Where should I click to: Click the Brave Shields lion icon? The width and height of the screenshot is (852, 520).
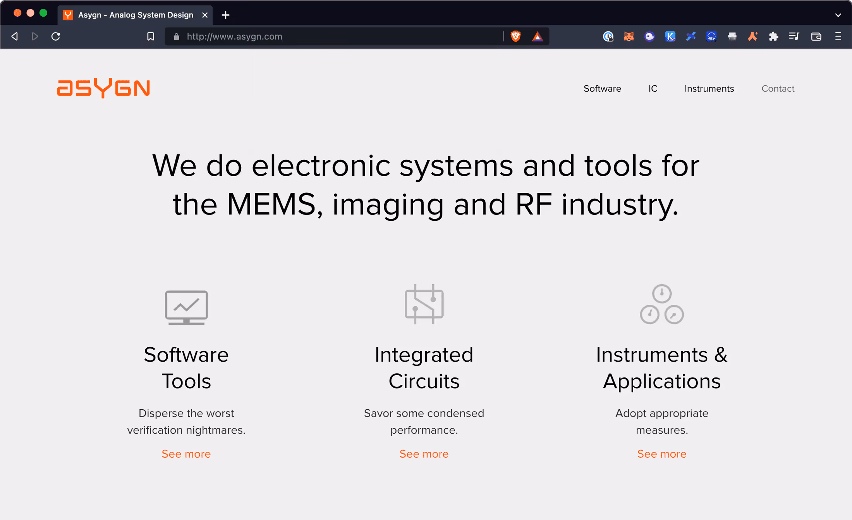click(515, 36)
